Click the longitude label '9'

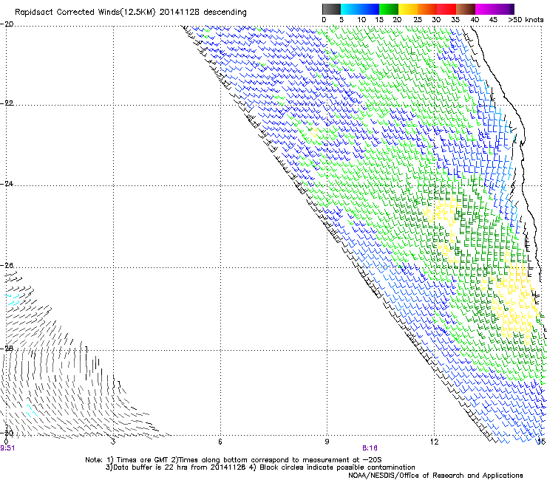(x=327, y=442)
